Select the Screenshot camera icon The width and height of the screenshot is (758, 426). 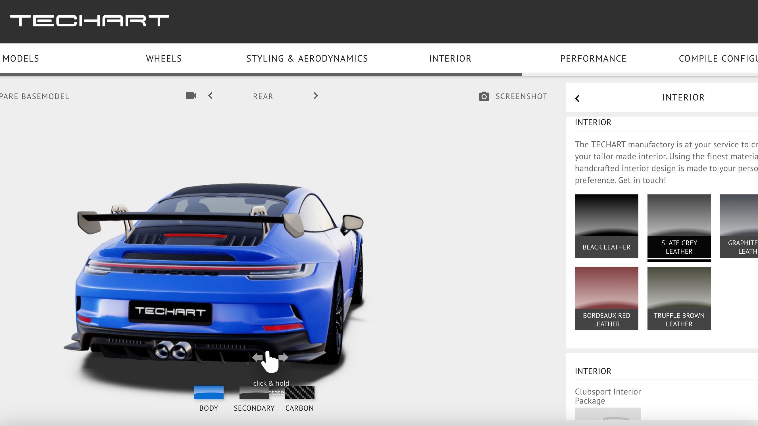pos(484,96)
